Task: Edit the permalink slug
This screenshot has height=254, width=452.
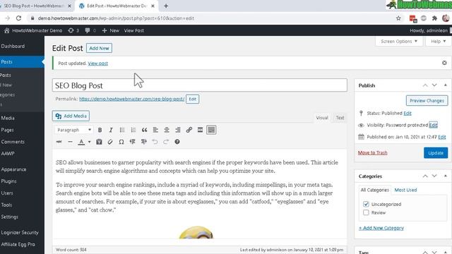Action: click(192, 99)
